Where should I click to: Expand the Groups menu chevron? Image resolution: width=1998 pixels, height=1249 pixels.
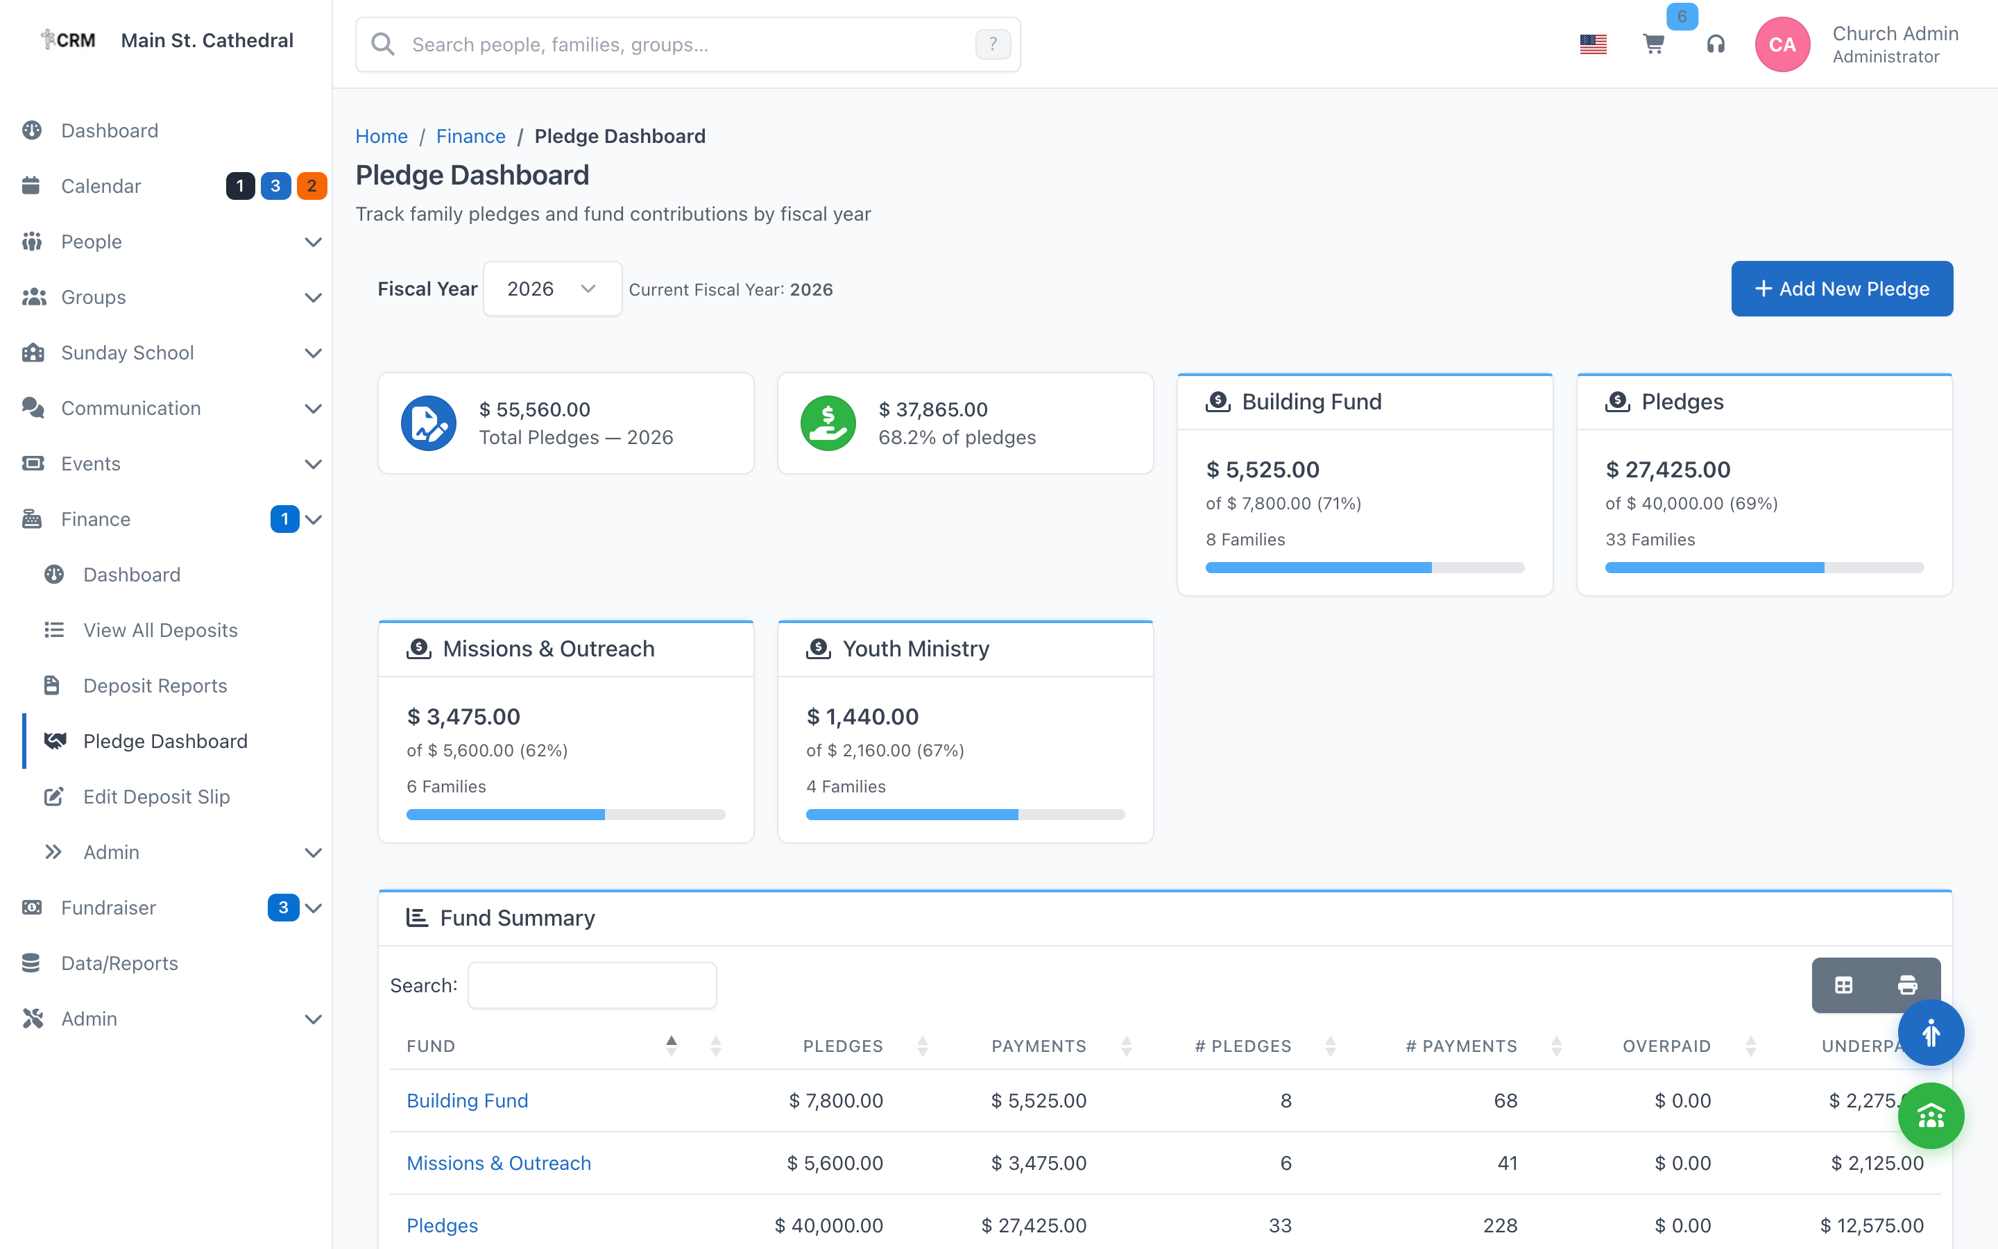click(313, 298)
